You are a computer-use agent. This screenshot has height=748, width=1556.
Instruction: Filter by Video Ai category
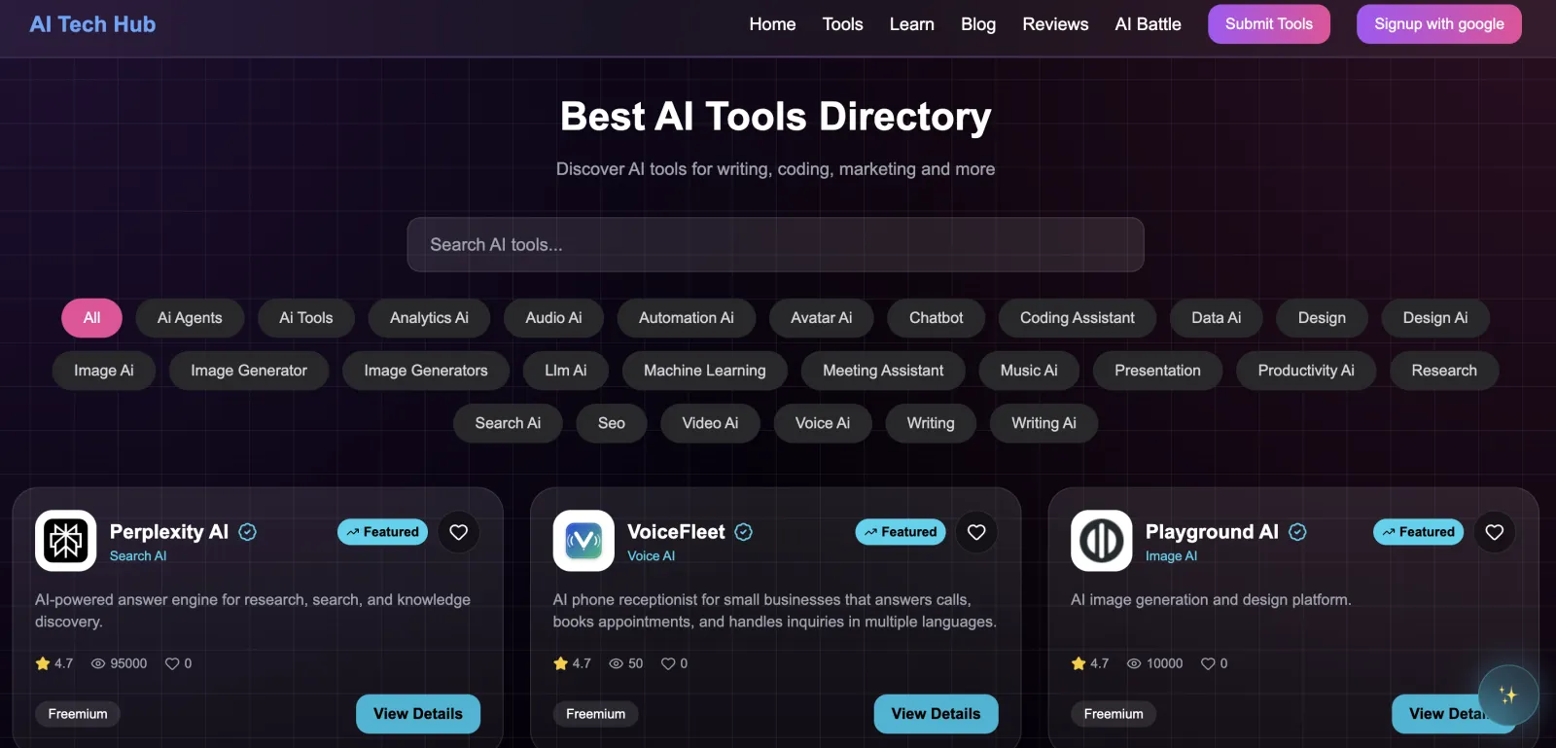710,423
